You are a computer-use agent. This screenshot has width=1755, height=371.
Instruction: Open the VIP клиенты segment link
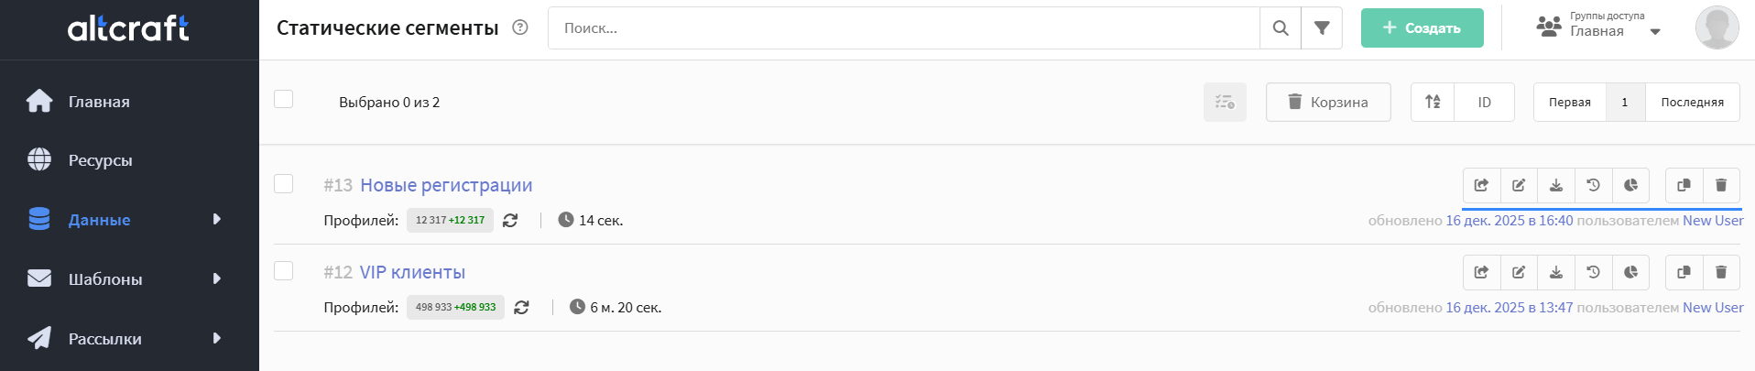pos(412,272)
